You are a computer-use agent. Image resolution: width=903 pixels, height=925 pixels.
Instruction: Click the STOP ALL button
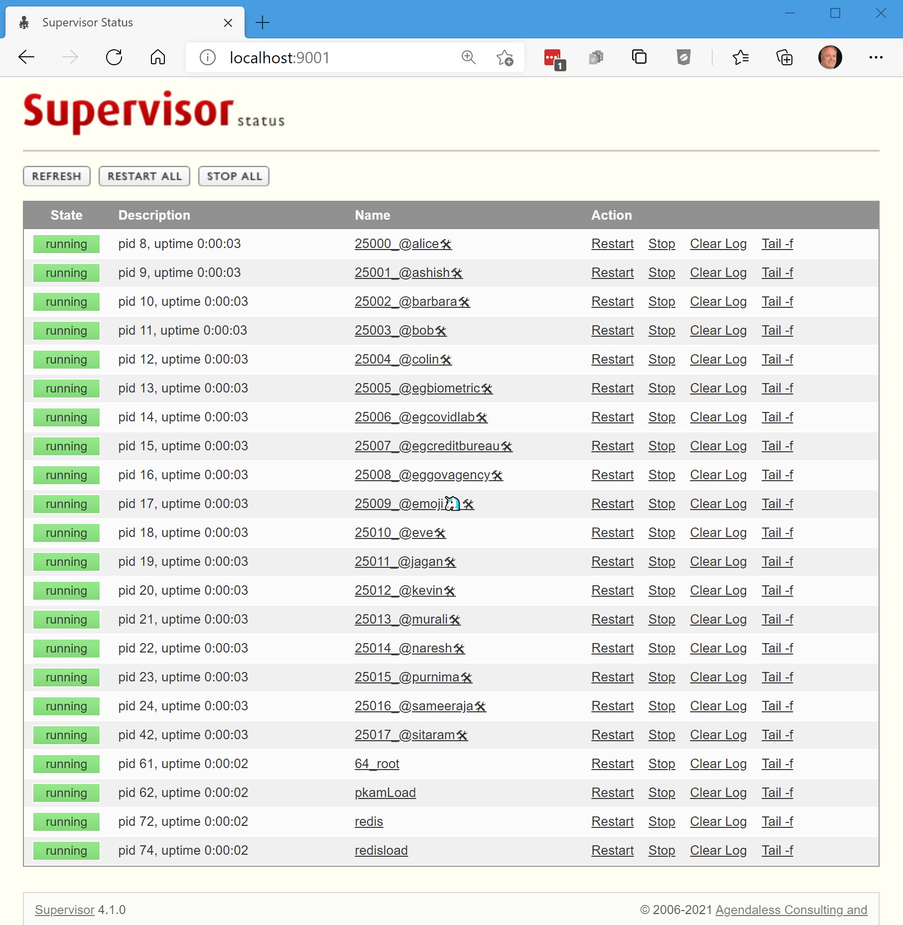pos(234,176)
